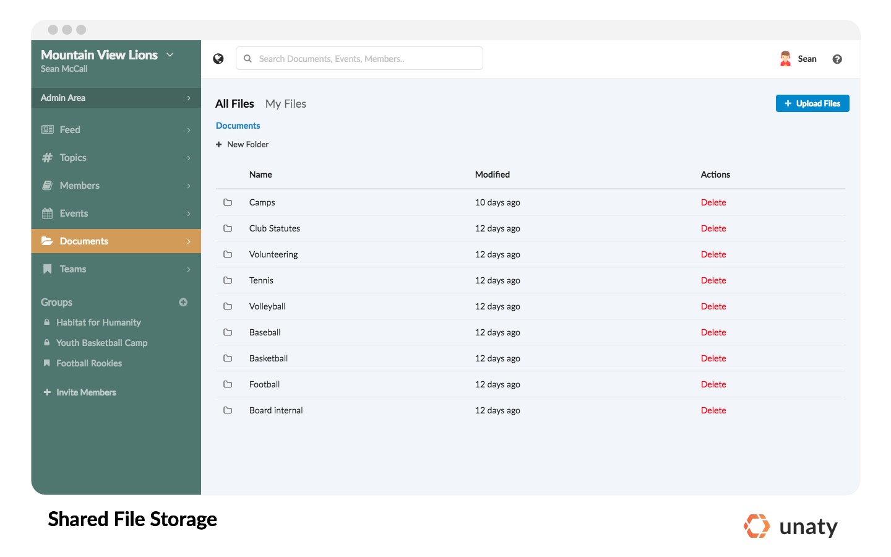891x557 pixels.
Task: Click the Members book icon
Action: pos(47,185)
